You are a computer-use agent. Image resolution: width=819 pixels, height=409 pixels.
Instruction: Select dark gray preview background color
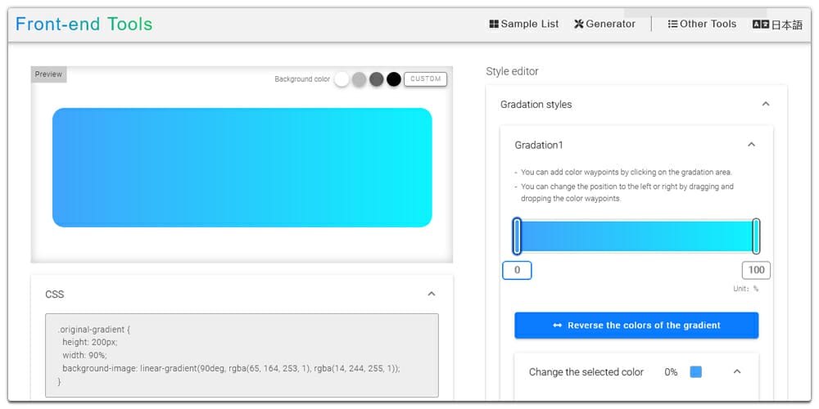pyautogui.click(x=377, y=79)
